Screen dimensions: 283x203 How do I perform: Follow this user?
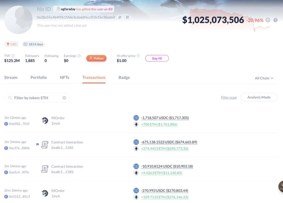[x=96, y=58]
